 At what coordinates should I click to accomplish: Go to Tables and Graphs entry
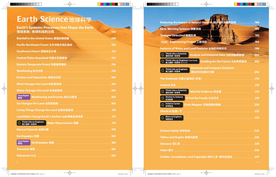click(x=179, y=137)
